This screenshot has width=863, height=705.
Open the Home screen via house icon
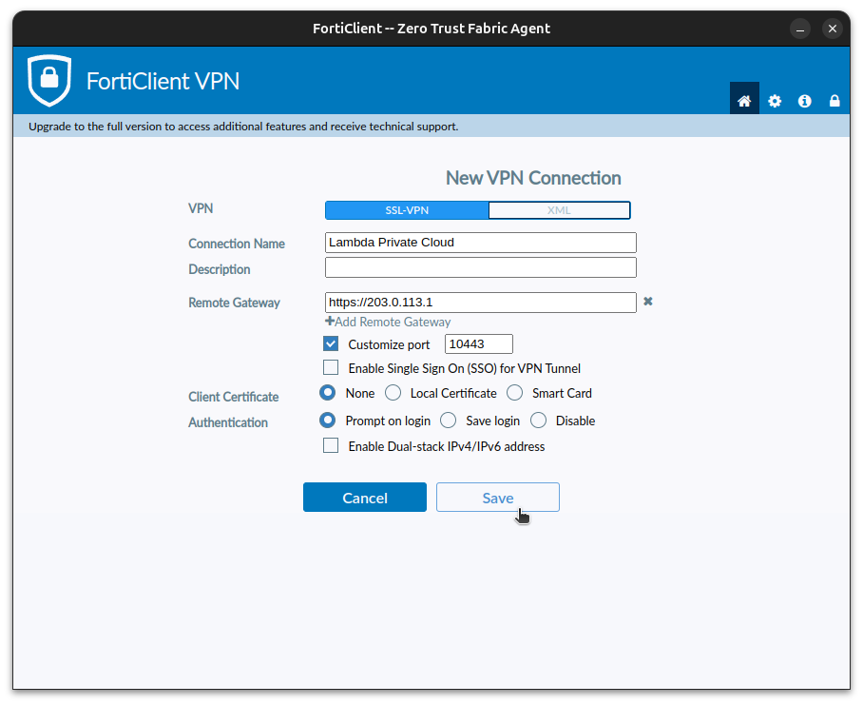tap(744, 99)
